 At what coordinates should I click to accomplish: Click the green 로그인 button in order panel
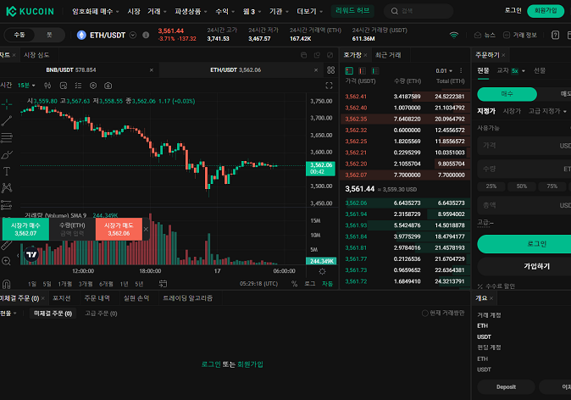coord(524,244)
